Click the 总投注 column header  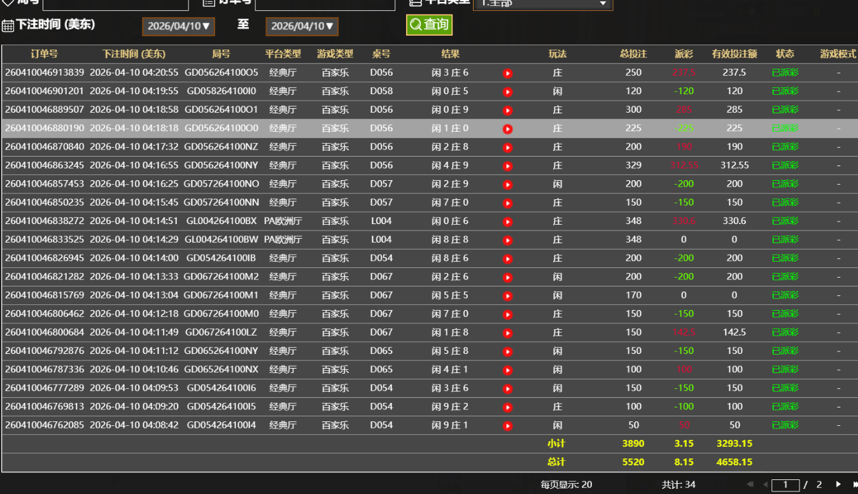coord(633,54)
